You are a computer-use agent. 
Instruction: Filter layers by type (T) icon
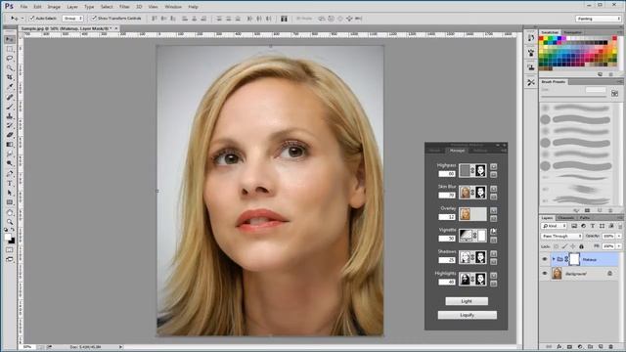pyautogui.click(x=593, y=226)
